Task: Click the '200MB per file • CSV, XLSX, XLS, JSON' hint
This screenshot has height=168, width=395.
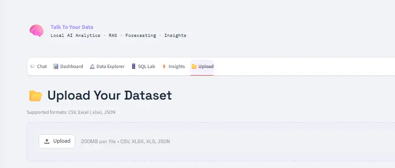Action: click(x=125, y=141)
